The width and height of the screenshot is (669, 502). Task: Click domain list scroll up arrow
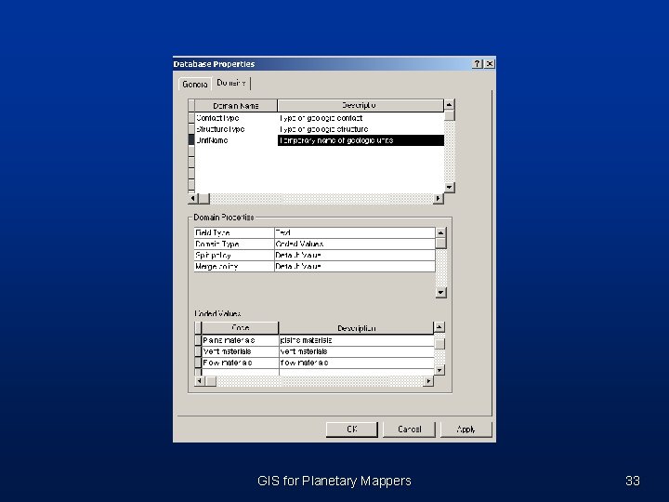coord(450,104)
